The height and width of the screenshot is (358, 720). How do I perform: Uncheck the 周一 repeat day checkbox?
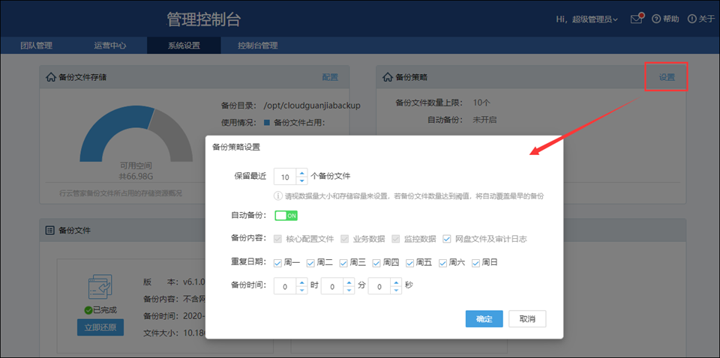(278, 263)
